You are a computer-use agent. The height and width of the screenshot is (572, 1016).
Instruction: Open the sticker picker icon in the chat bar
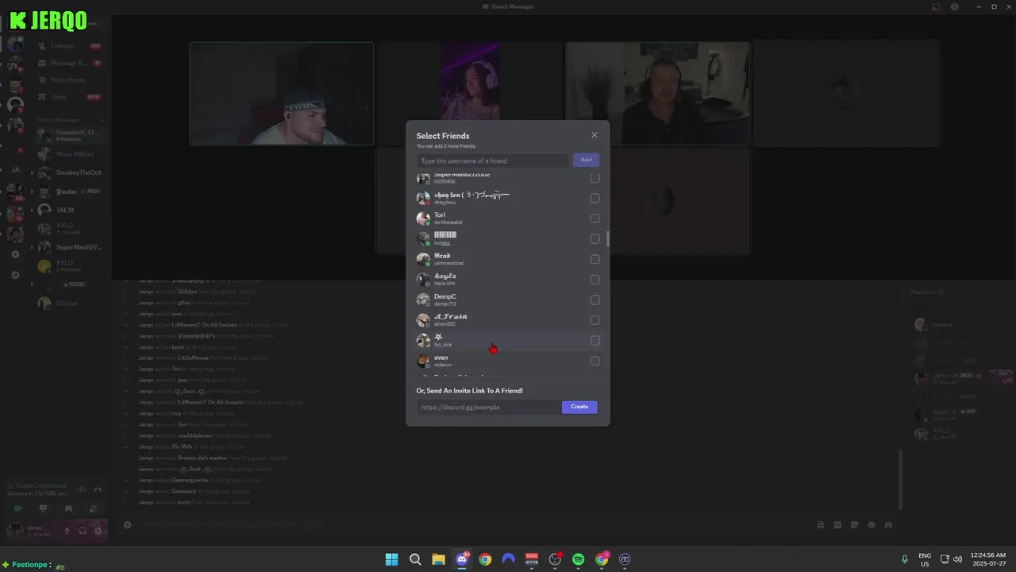coord(854,524)
